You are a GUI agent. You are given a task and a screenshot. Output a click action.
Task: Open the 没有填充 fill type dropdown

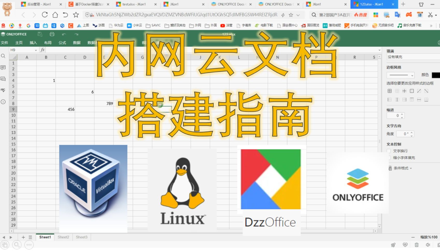413,57
